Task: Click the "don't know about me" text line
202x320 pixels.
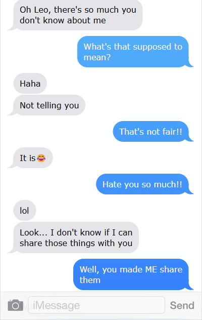Action: [63, 20]
